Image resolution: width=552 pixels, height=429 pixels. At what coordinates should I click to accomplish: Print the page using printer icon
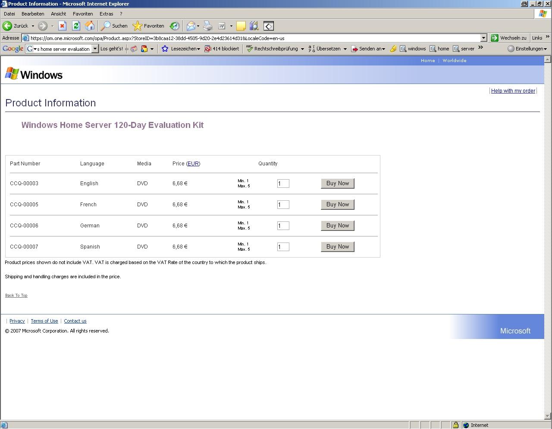208,26
